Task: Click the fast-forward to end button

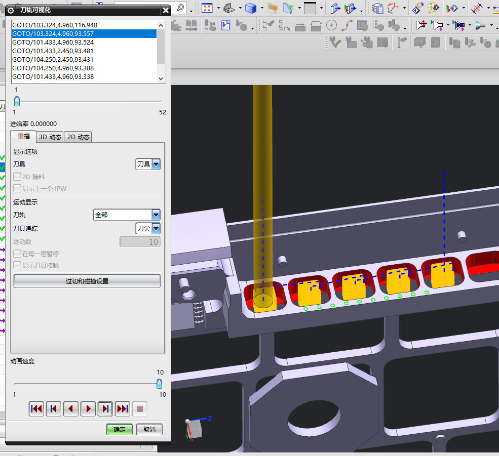Action: coord(123,408)
